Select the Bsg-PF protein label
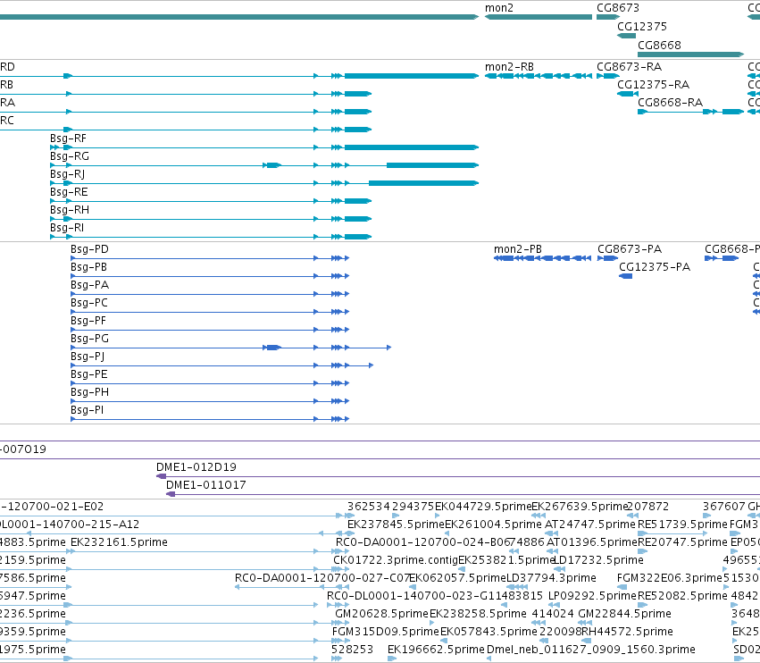This screenshot has height=663, width=760. 88,321
